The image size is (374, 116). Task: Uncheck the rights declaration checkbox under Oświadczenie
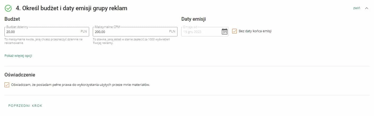point(7,85)
